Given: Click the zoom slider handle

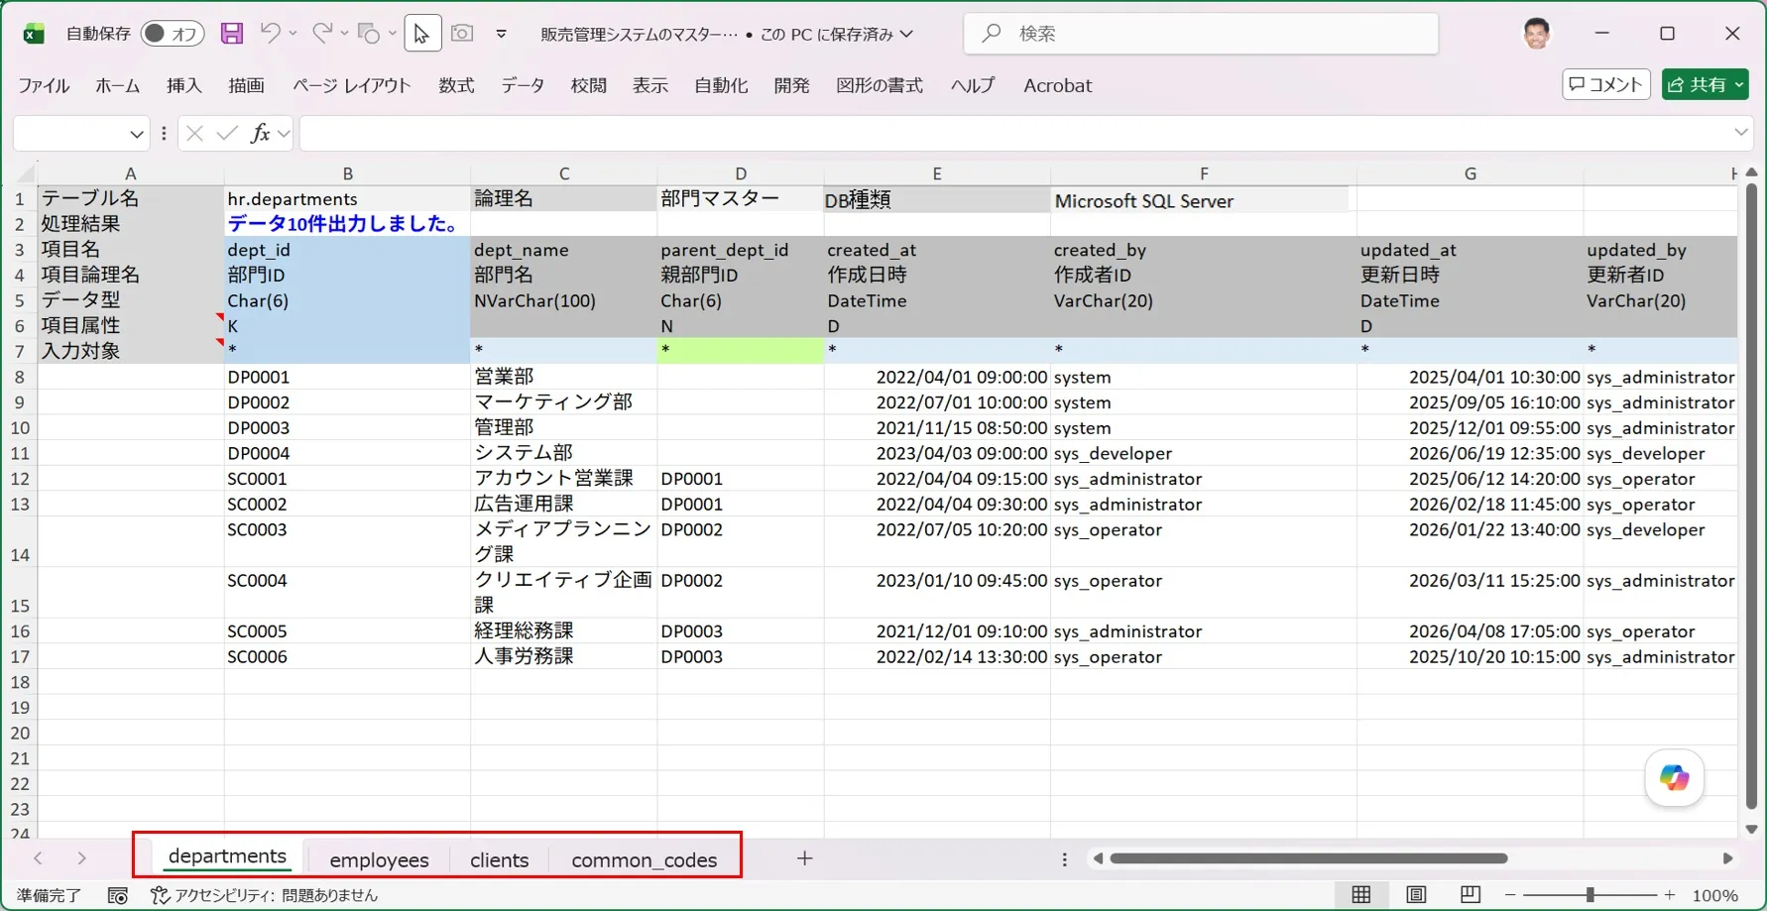Looking at the screenshot, I should point(1590,895).
